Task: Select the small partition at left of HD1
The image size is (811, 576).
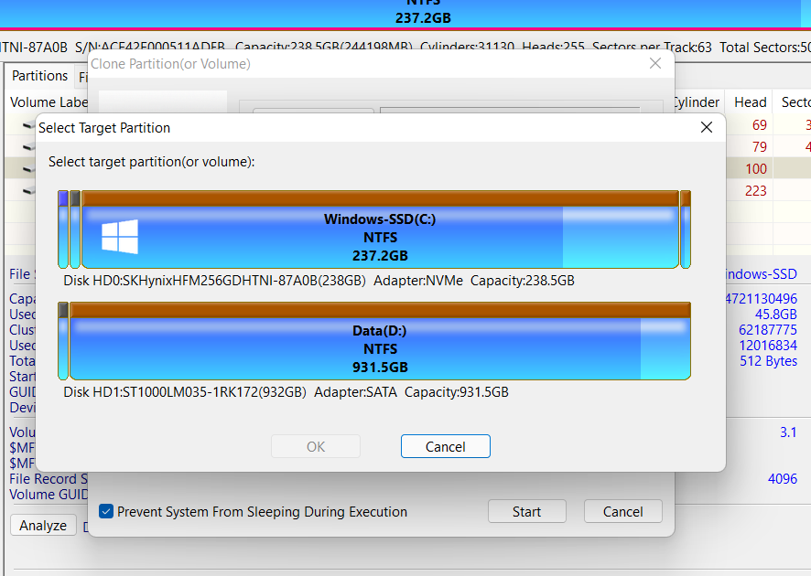Action: coord(63,340)
